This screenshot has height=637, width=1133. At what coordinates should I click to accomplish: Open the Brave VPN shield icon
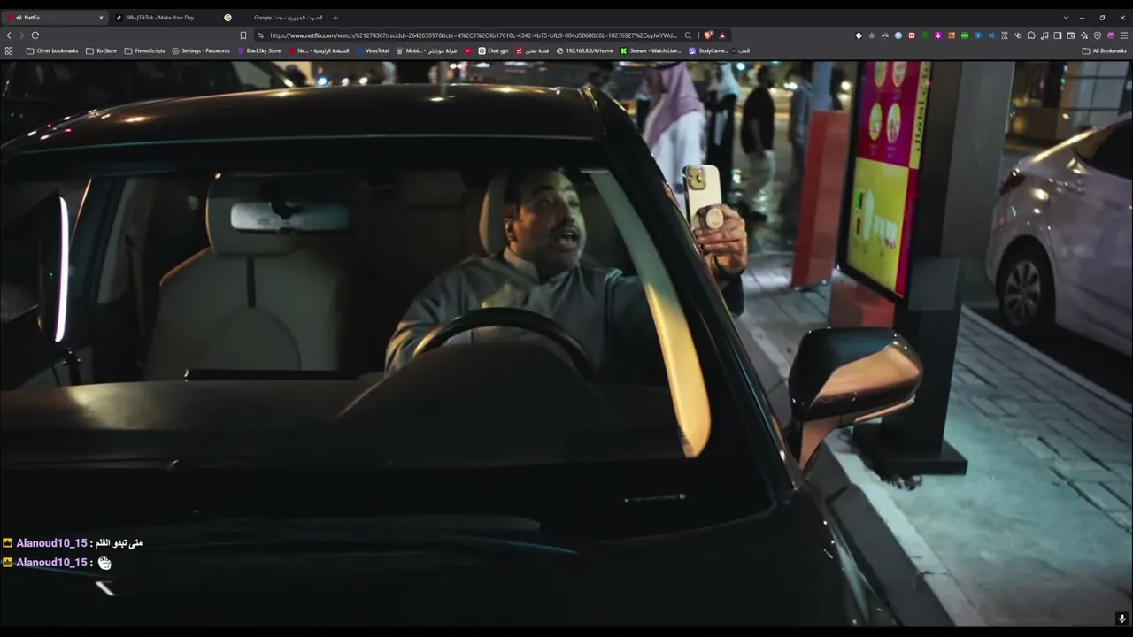1098,35
